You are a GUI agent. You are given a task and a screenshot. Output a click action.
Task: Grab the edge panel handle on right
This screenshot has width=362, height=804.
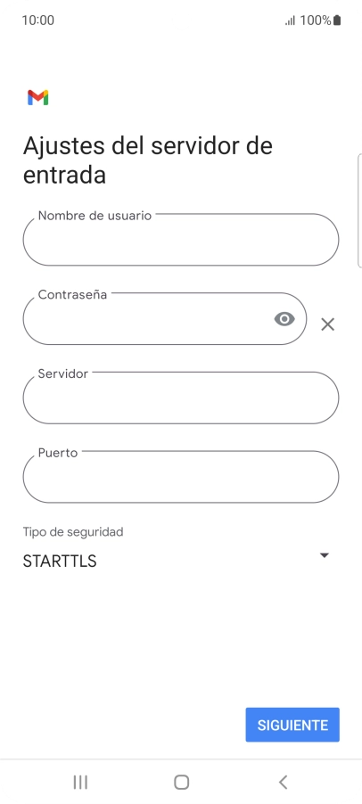point(359,210)
